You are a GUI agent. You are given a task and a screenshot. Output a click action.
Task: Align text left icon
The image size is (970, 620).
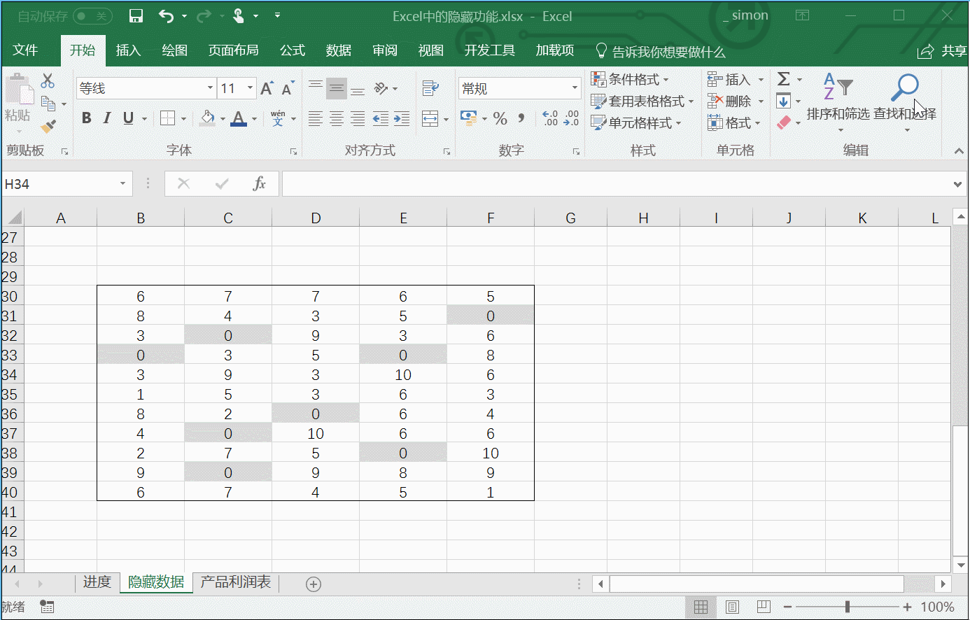pyautogui.click(x=316, y=118)
